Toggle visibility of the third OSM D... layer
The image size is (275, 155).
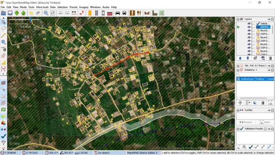pyautogui.click(x=249, y=41)
